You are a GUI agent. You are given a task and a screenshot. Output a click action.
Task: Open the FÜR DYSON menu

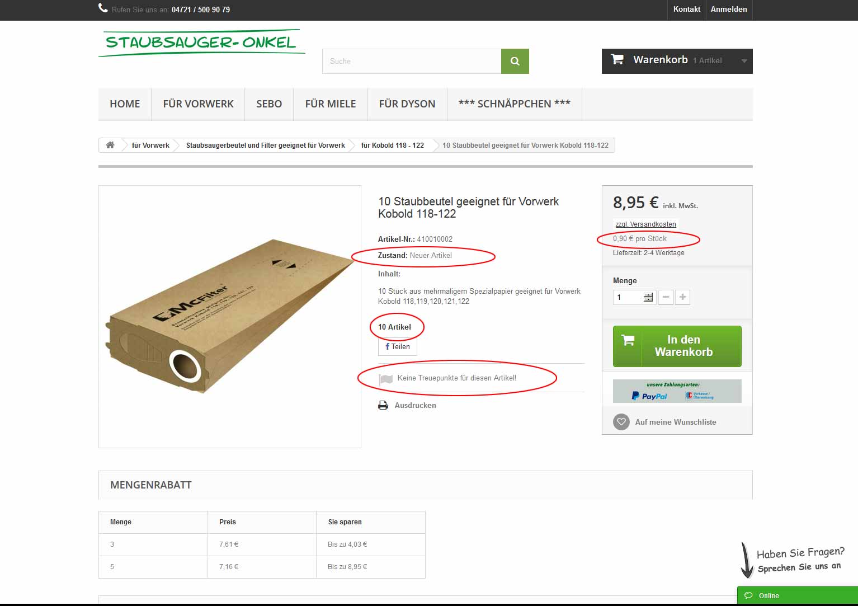pyautogui.click(x=407, y=104)
